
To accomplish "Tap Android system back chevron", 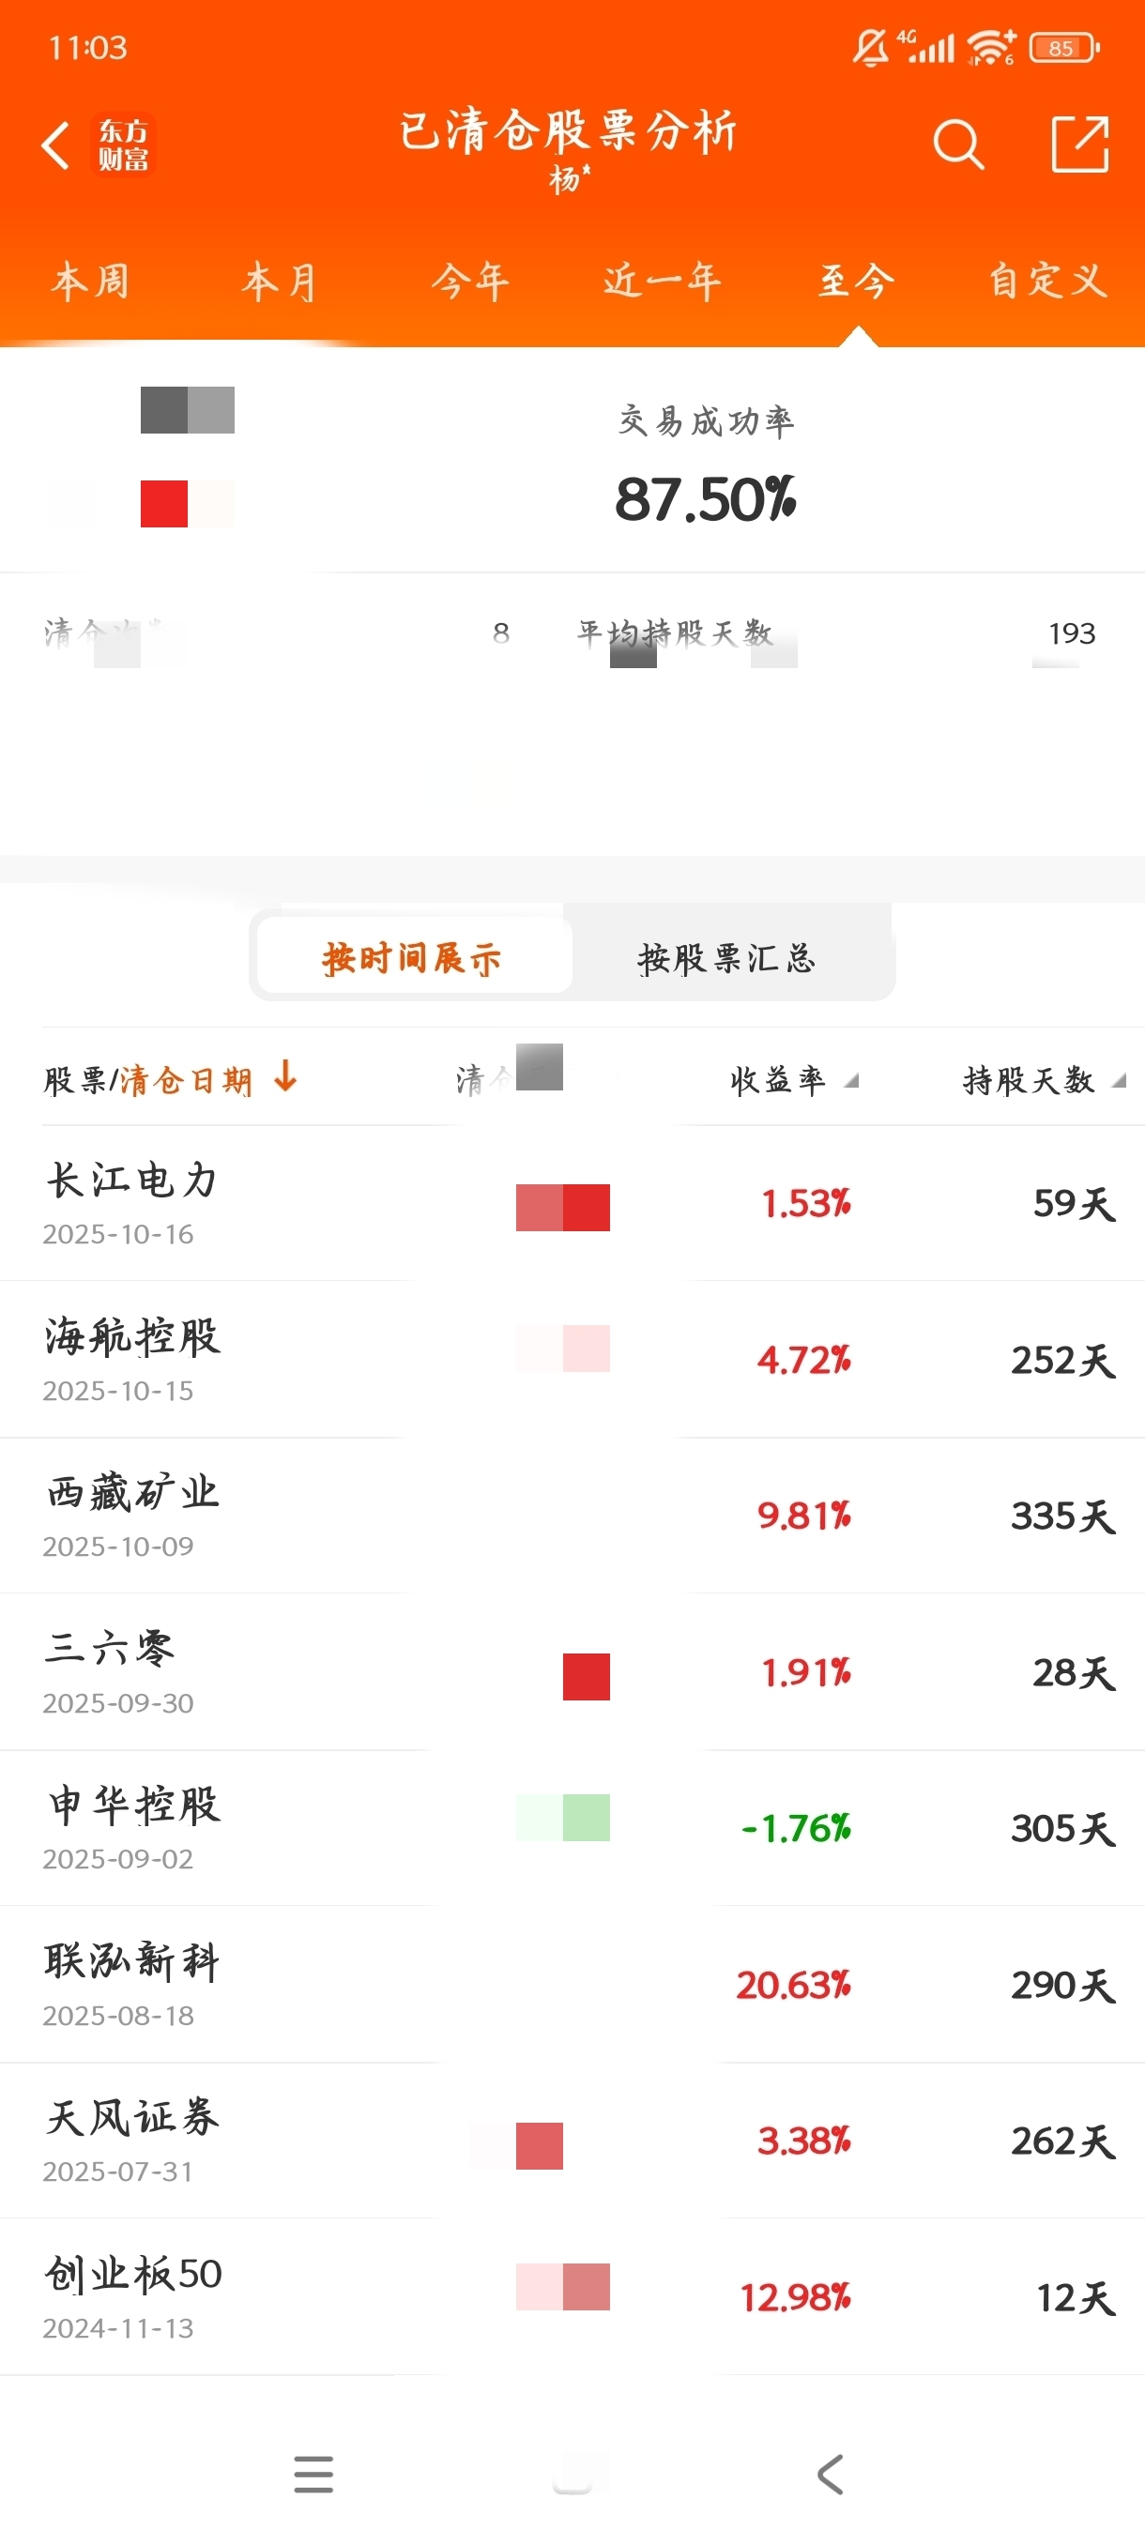I will coord(831,2474).
